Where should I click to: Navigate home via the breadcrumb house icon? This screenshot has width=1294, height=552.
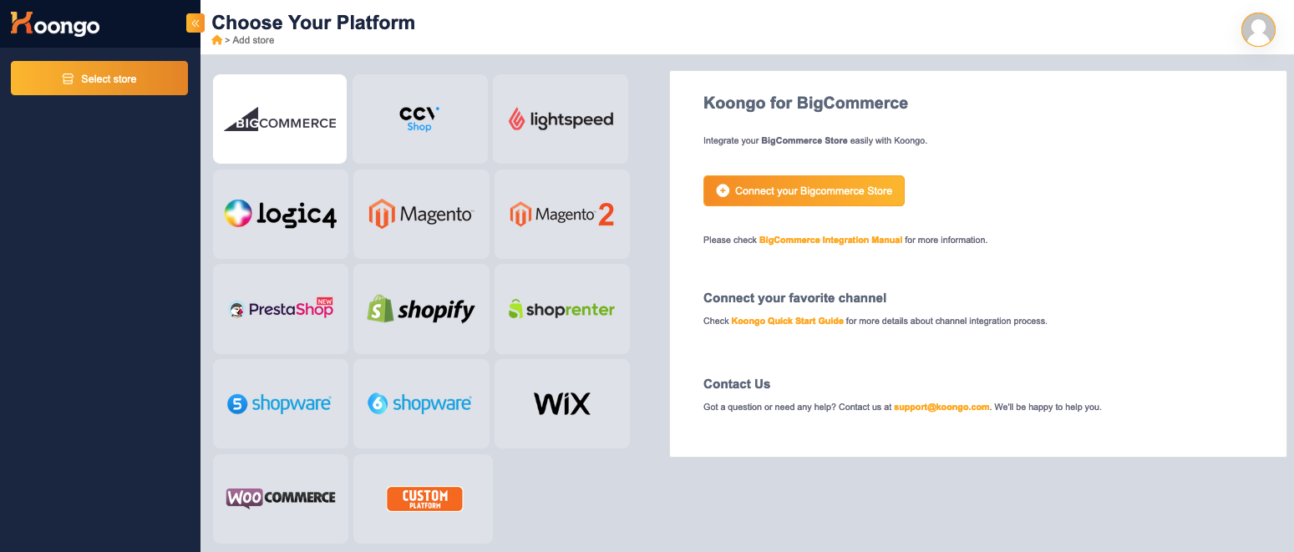216,39
